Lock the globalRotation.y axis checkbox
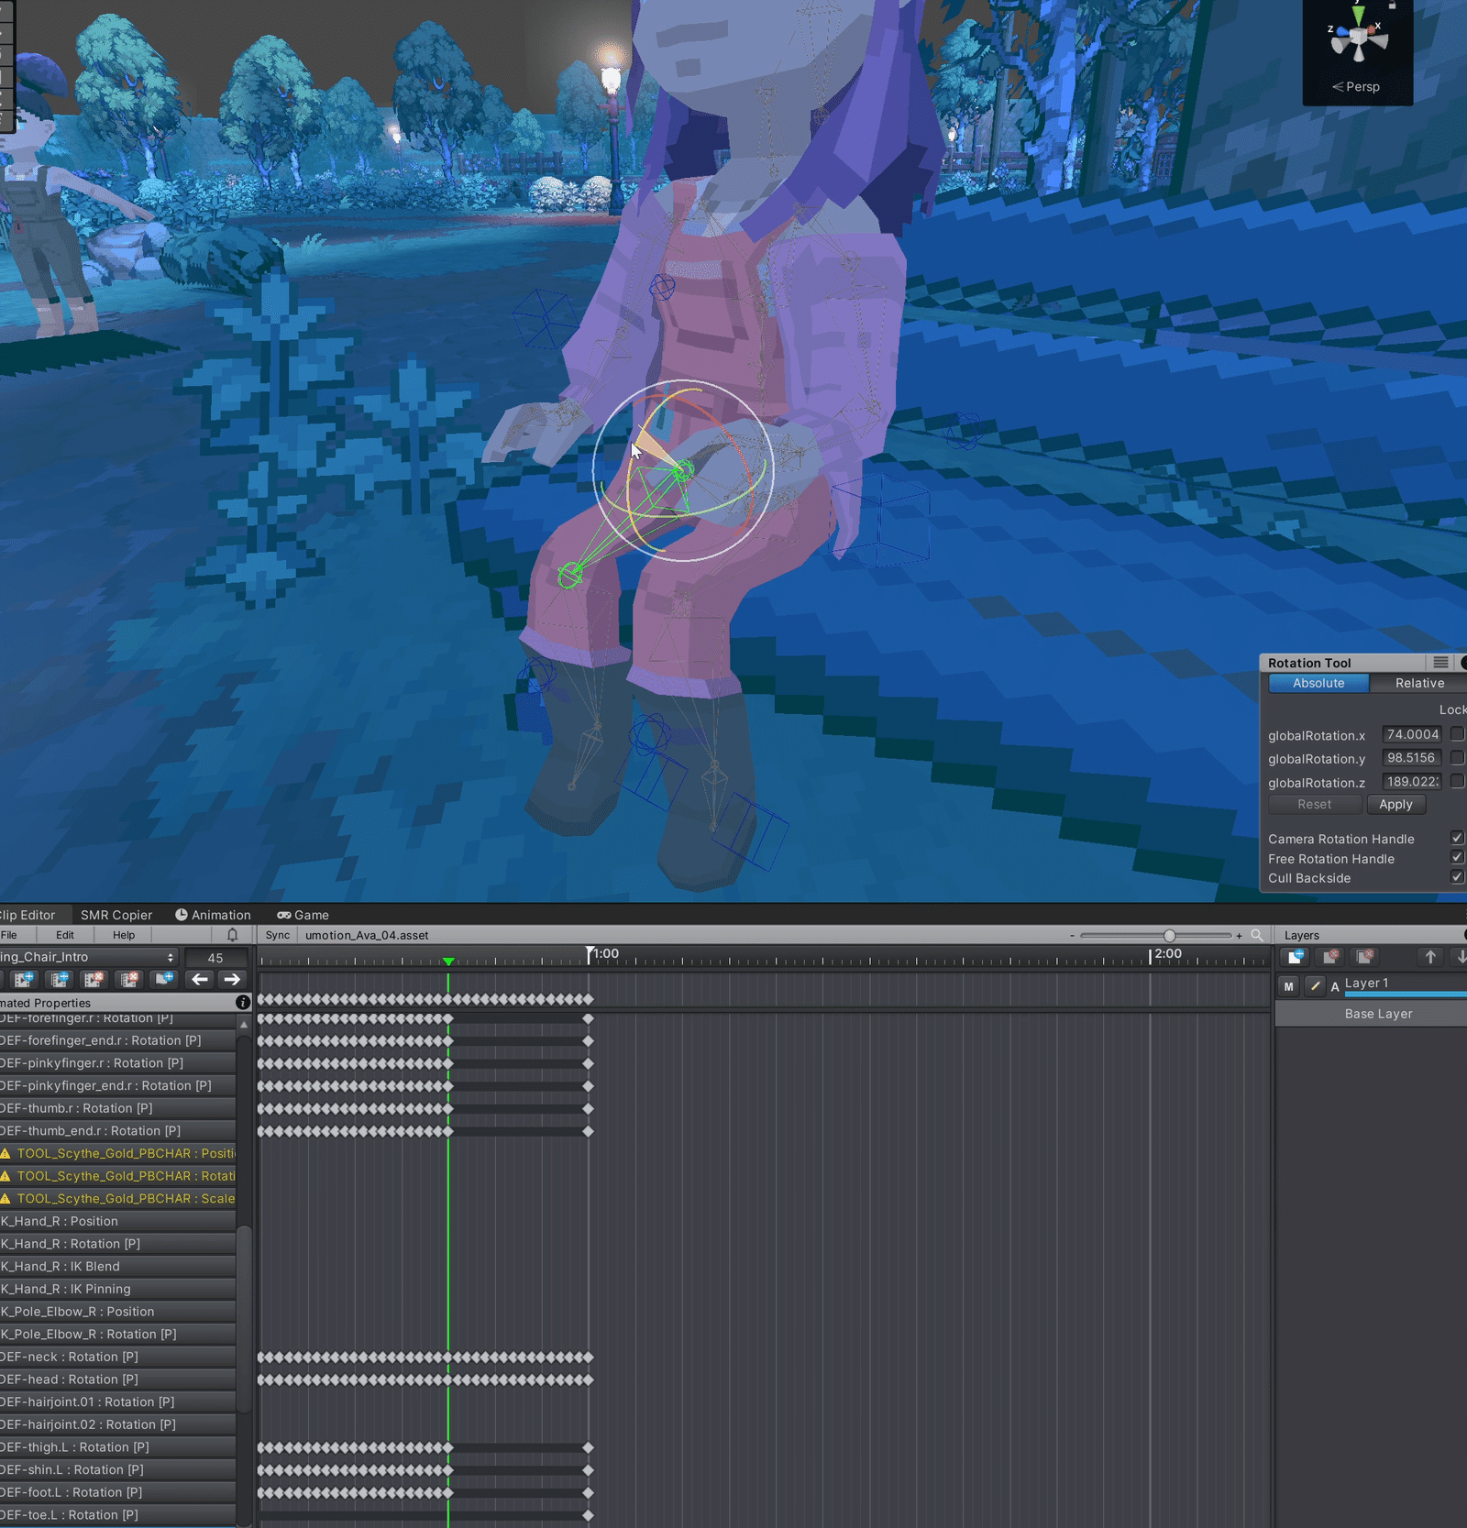This screenshot has width=1467, height=1528. pos(1458,758)
